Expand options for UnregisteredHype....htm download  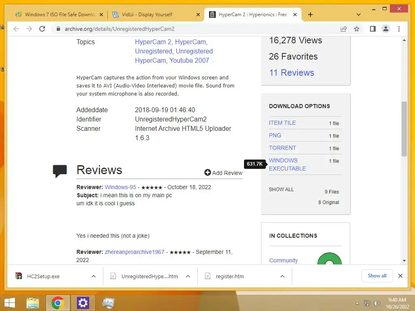click(x=188, y=276)
